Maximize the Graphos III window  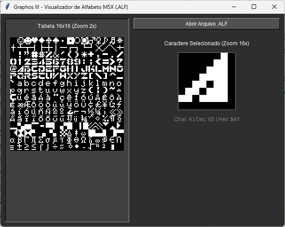pos(254,7)
